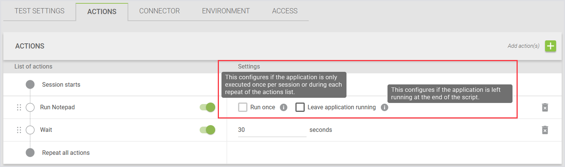This screenshot has height=167, width=565.
Task: Check Leave application running box
Action: 300,107
